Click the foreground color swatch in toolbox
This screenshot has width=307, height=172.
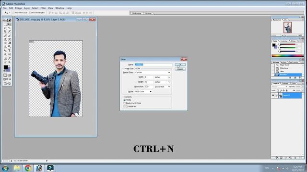pyautogui.click(x=5, y=67)
